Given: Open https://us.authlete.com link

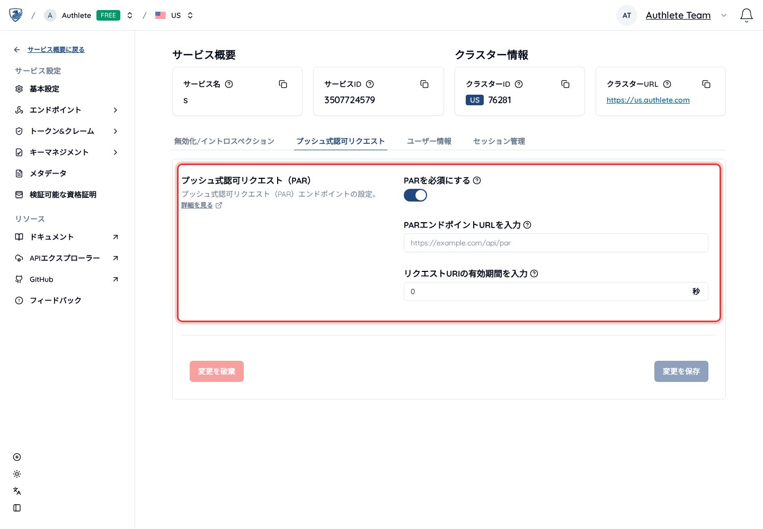Looking at the screenshot, I should pyautogui.click(x=648, y=100).
